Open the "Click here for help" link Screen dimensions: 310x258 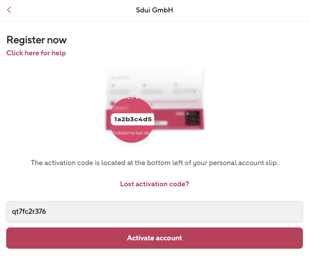(x=36, y=53)
